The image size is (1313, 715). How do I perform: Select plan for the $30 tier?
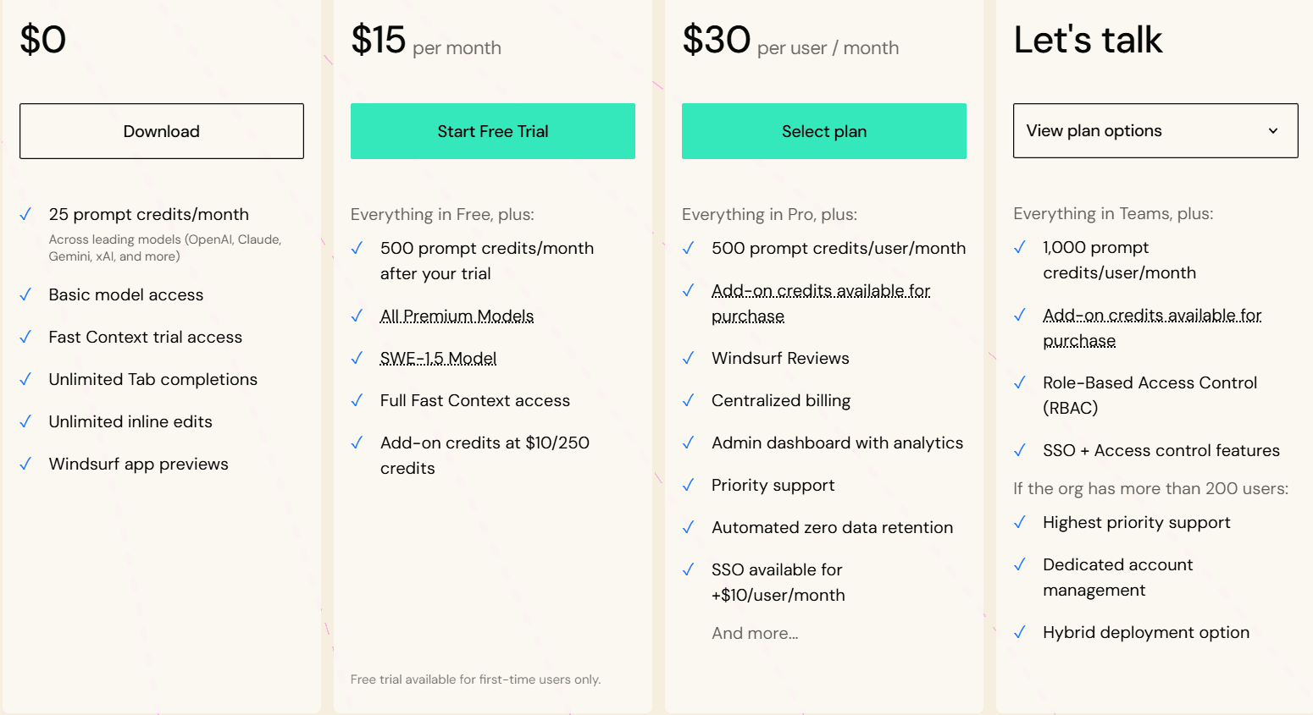(x=823, y=131)
